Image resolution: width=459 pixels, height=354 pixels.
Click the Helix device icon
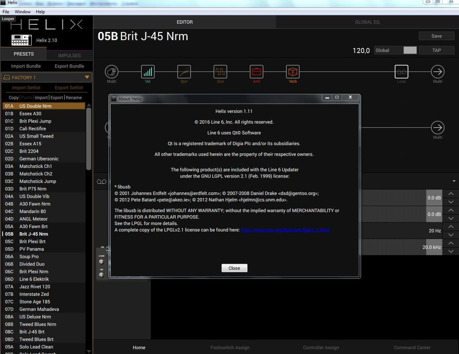coord(21,40)
